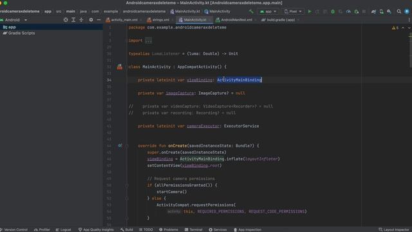Start debugging with the green bug icon
412x232 pixels.
pyautogui.click(x=333, y=12)
